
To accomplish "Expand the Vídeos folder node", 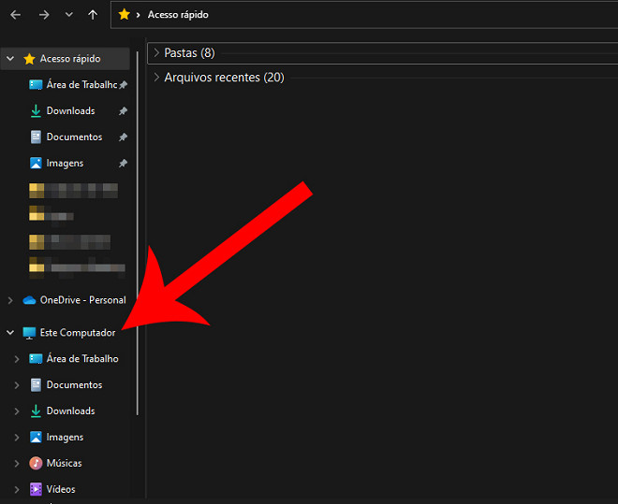I will (x=17, y=490).
